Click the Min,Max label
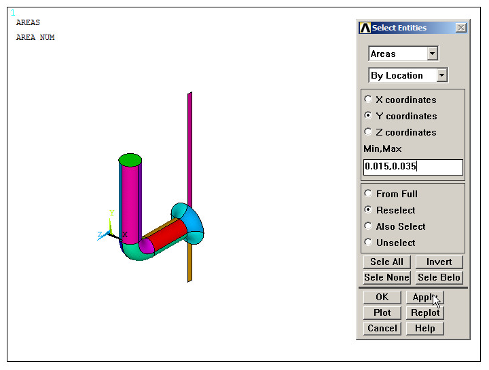Image resolution: width=489 pixels, height=370 pixels. point(382,149)
